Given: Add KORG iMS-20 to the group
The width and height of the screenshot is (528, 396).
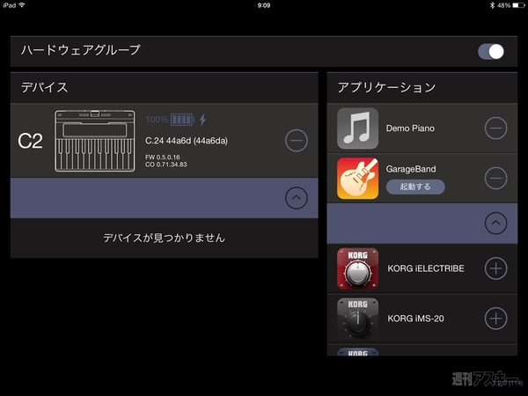Looking at the screenshot, I should pos(495,319).
